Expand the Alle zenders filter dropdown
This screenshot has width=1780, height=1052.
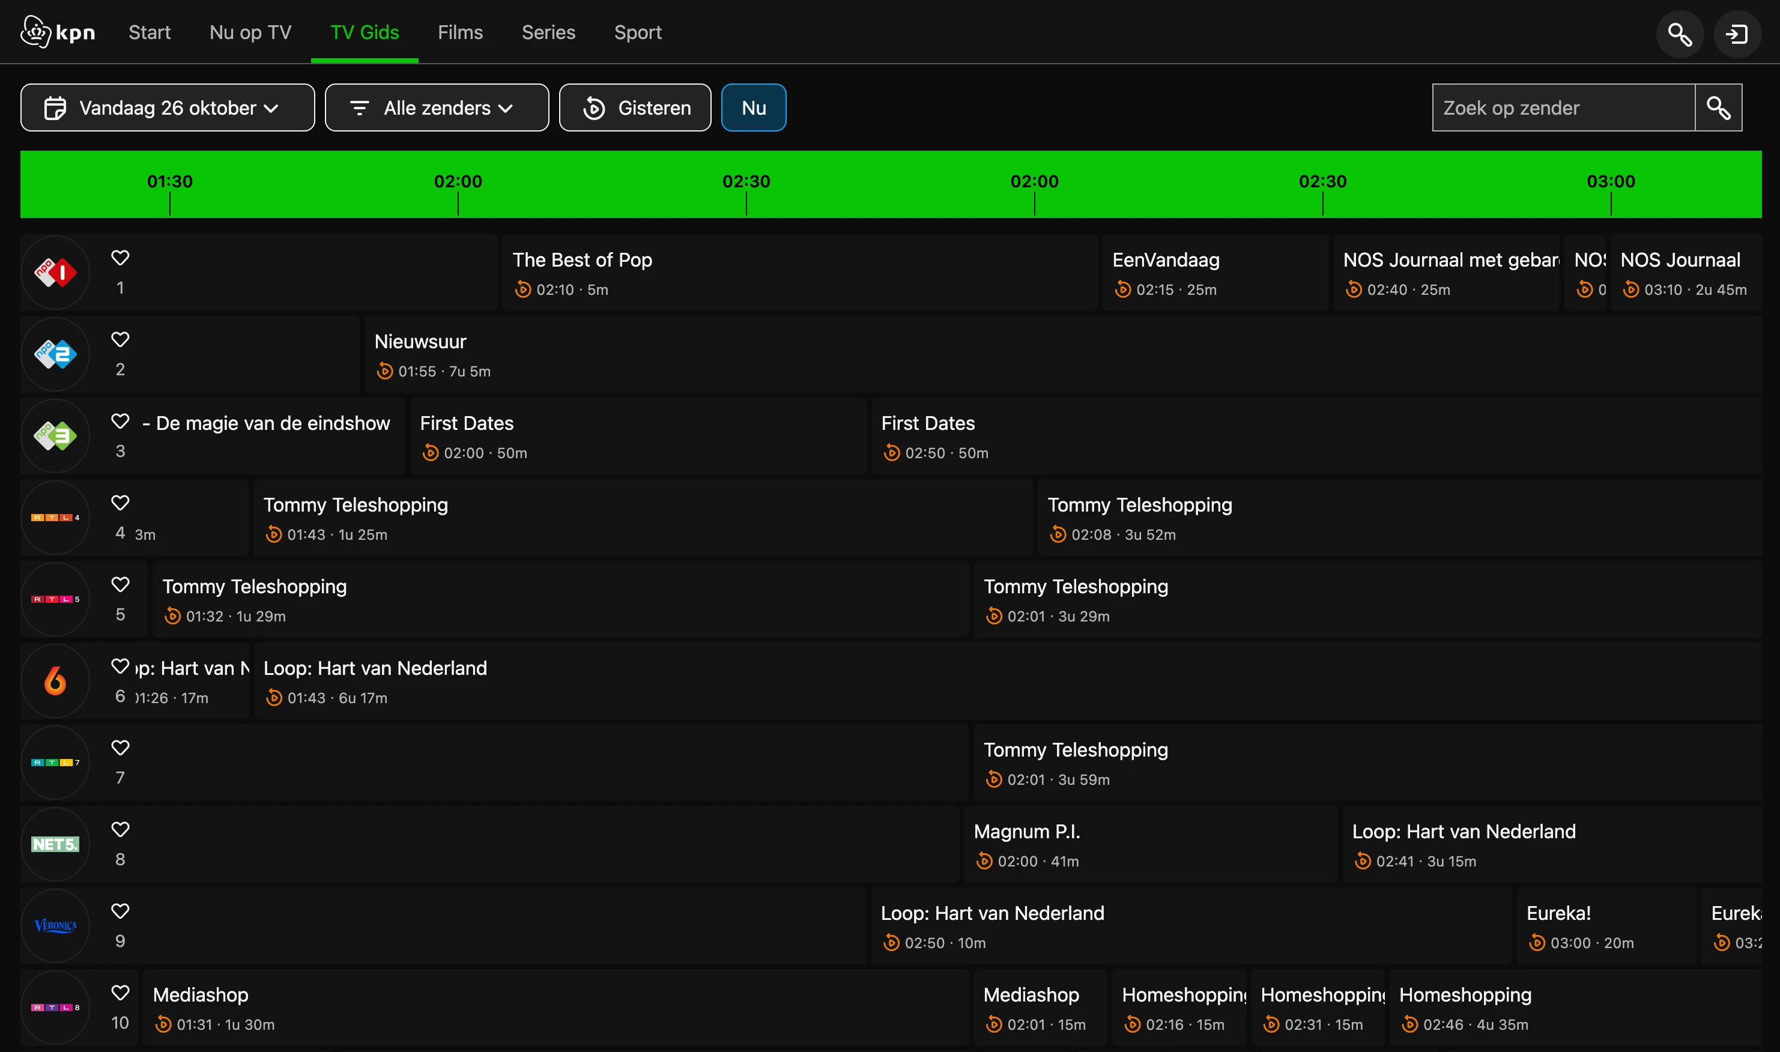(437, 107)
